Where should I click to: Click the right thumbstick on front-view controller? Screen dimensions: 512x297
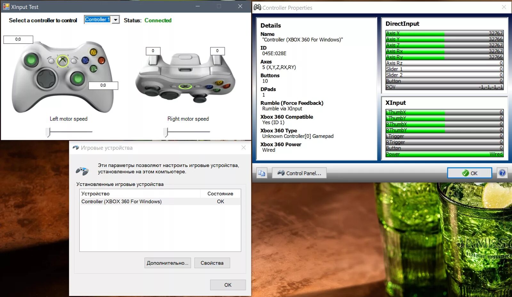point(77,78)
